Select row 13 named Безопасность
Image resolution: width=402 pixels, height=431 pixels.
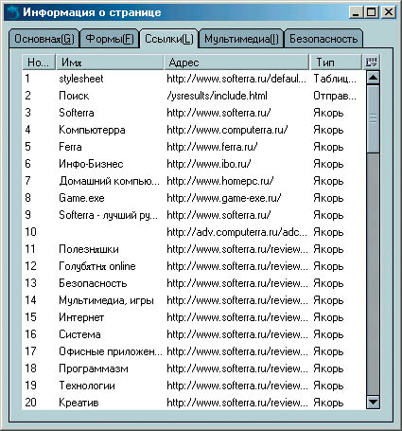(194, 283)
